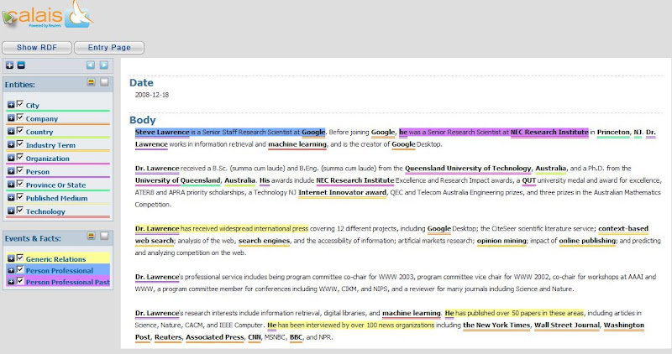This screenshot has height=354, width=672.
Task: Select the Person Professional Past label
Action: pos(68,282)
